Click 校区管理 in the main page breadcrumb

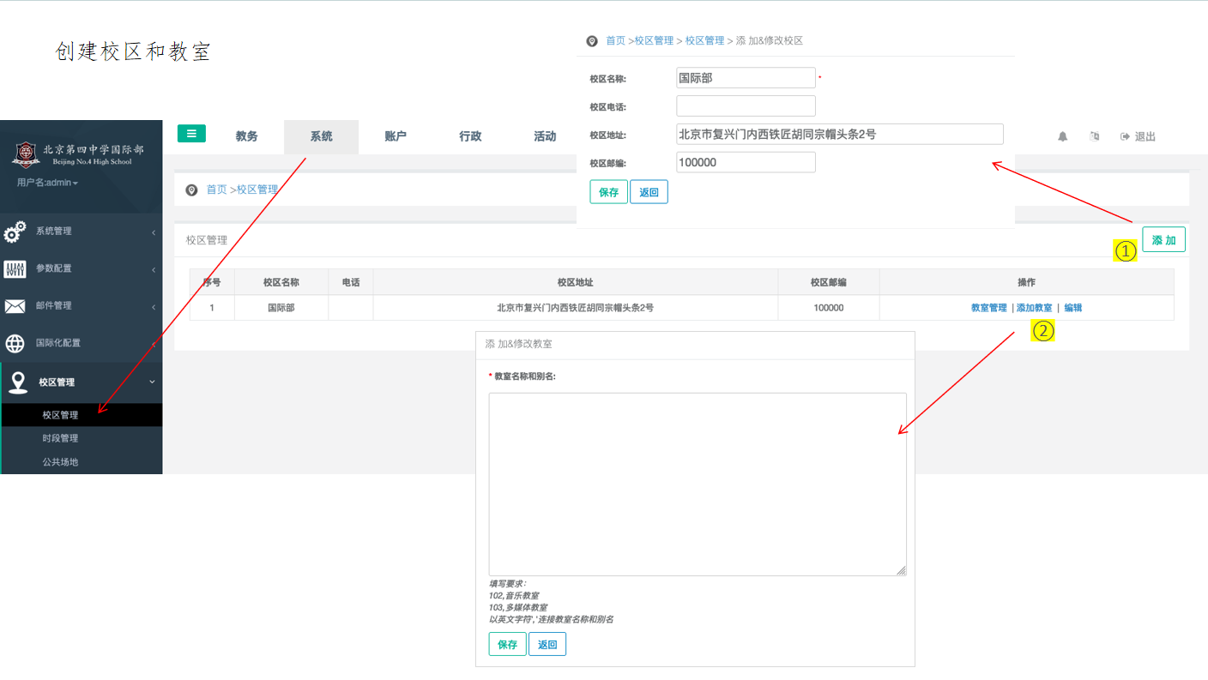(257, 190)
